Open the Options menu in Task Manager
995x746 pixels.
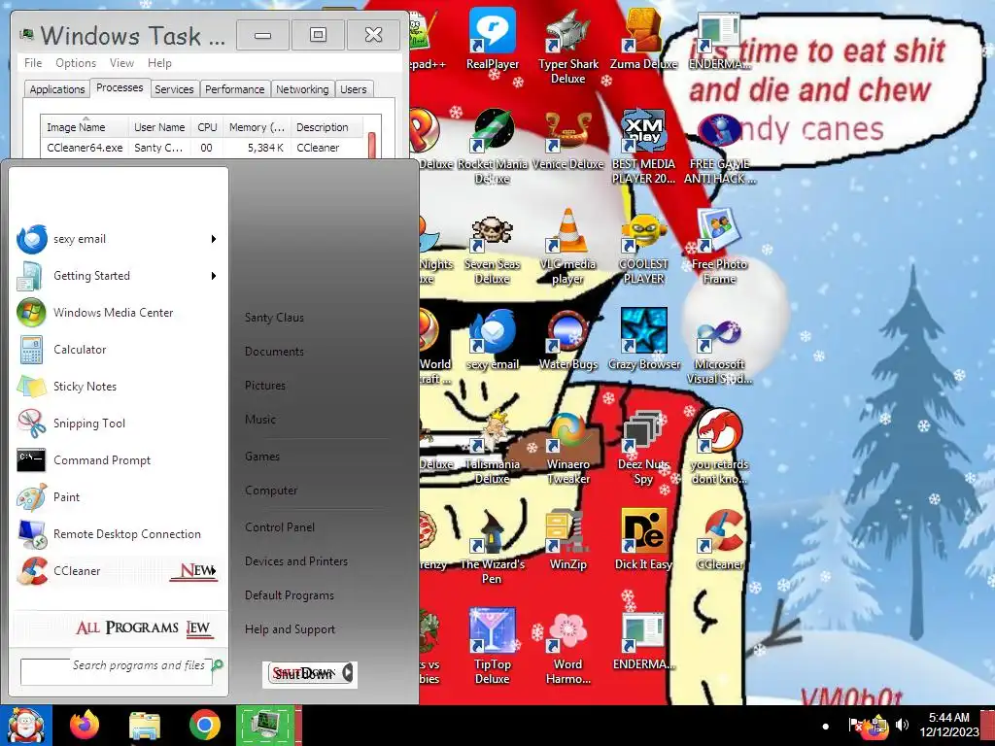point(76,63)
